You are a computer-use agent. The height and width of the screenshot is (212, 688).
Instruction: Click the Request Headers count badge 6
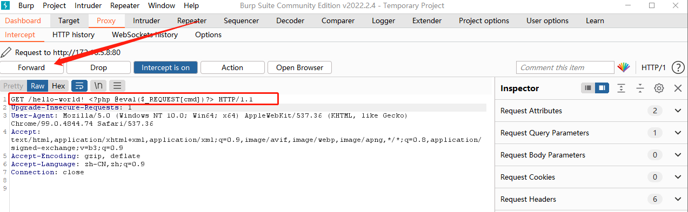click(x=655, y=199)
